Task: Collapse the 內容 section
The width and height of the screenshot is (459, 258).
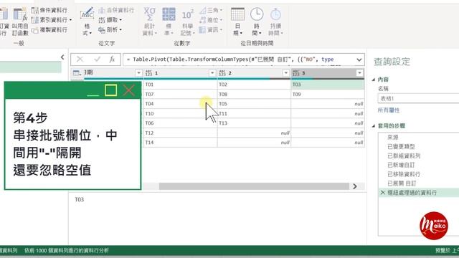Action: click(x=374, y=80)
